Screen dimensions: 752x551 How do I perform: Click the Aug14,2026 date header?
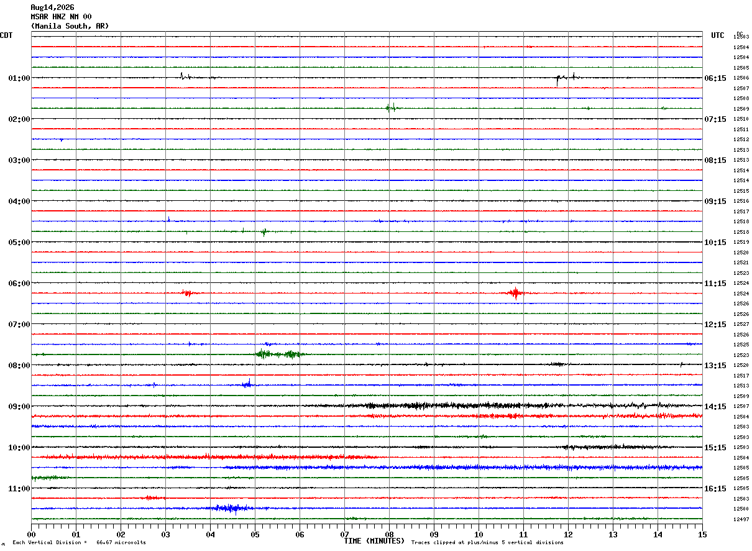(52, 7)
